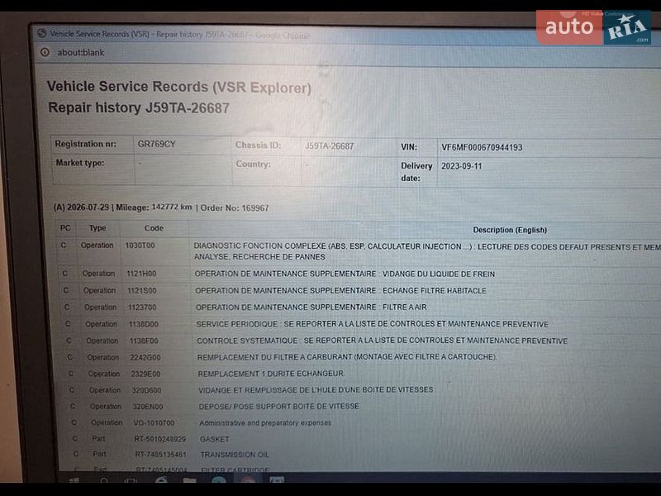Select operation code VO-1010700

(x=154, y=422)
